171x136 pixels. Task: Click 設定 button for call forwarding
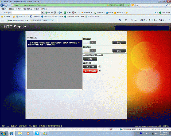119,42
